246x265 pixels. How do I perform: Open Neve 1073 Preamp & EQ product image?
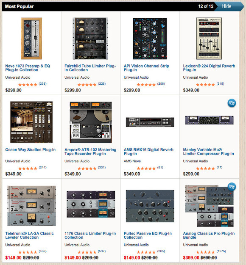(31, 39)
